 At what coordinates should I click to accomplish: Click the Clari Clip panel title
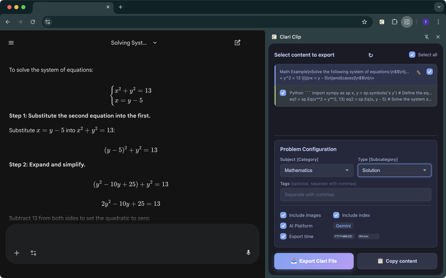pos(290,37)
